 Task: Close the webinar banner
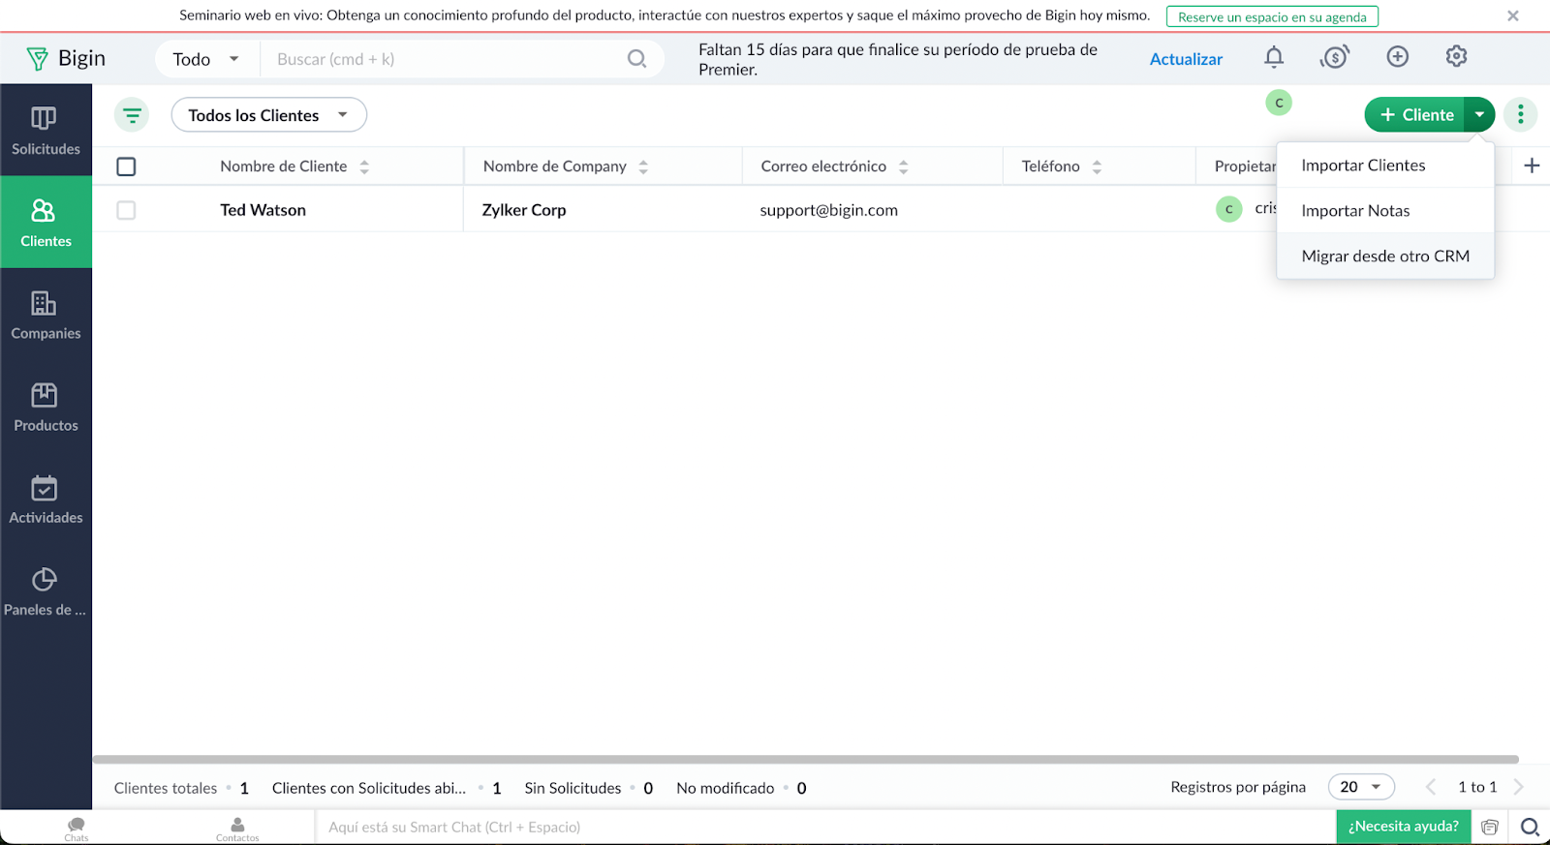click(1513, 15)
